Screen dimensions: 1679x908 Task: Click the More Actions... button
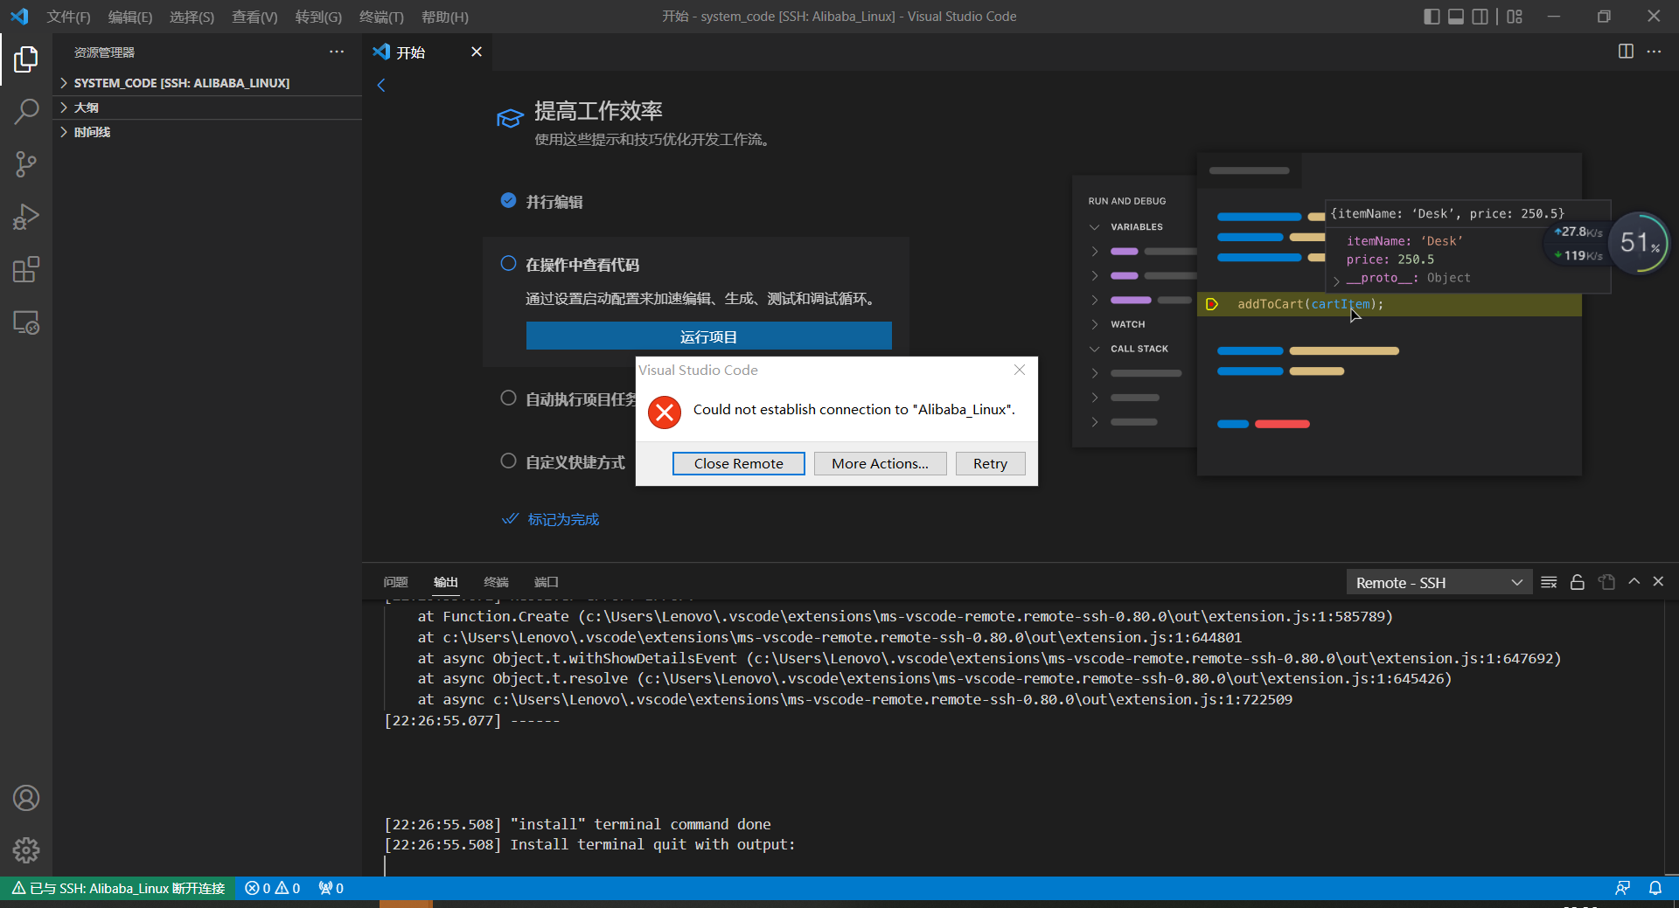(x=880, y=463)
